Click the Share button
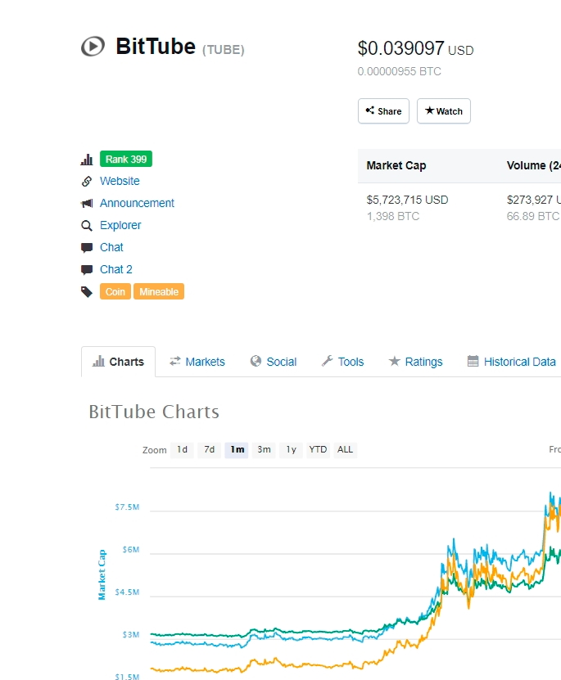The width and height of the screenshot is (561, 680). pyautogui.click(x=383, y=111)
